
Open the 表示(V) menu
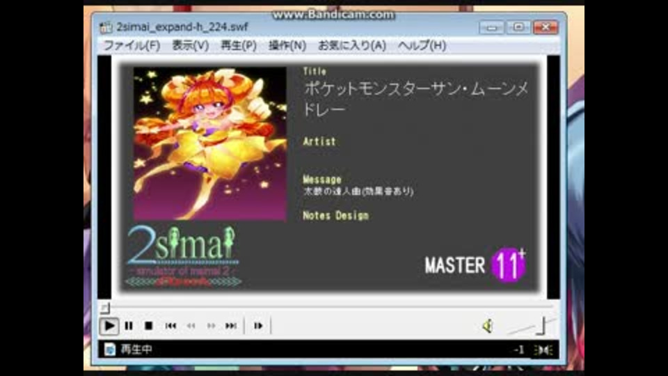[191, 46]
